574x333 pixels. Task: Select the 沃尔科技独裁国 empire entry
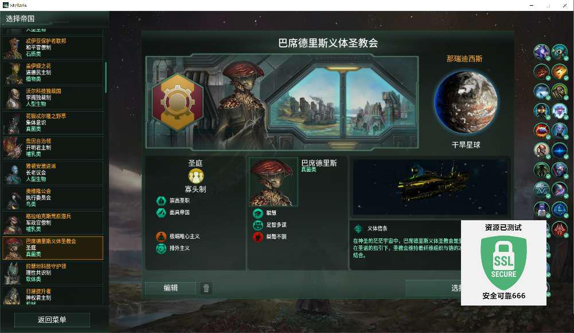pos(53,97)
